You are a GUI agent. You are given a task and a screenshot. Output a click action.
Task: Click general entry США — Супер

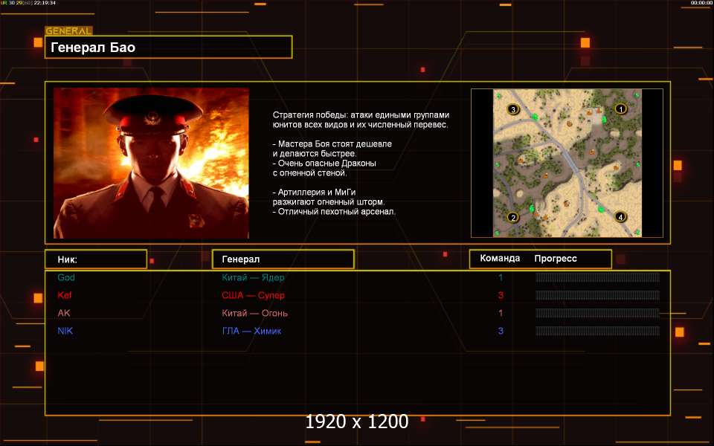point(253,295)
